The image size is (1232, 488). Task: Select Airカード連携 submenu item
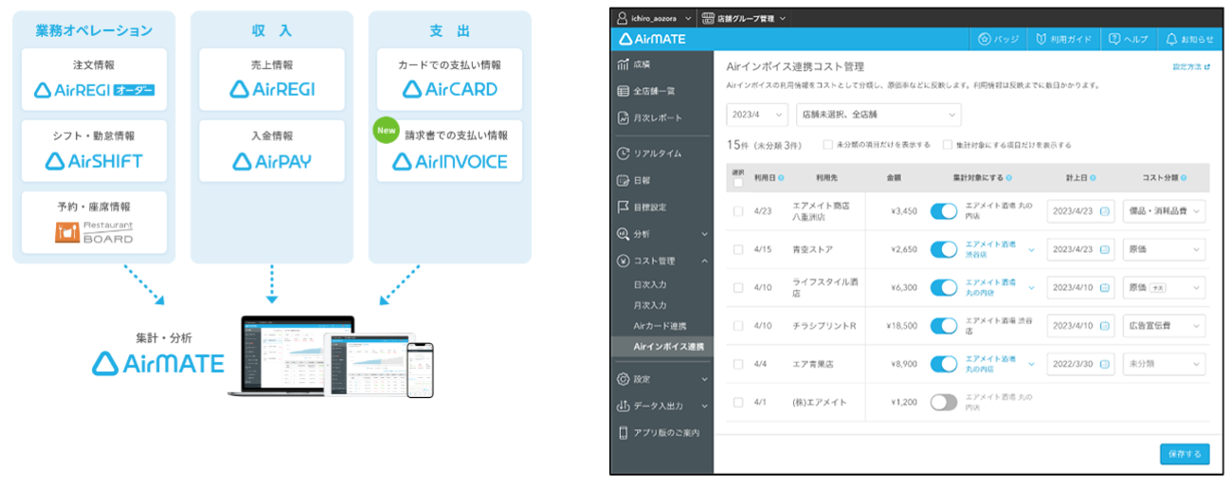(x=661, y=326)
